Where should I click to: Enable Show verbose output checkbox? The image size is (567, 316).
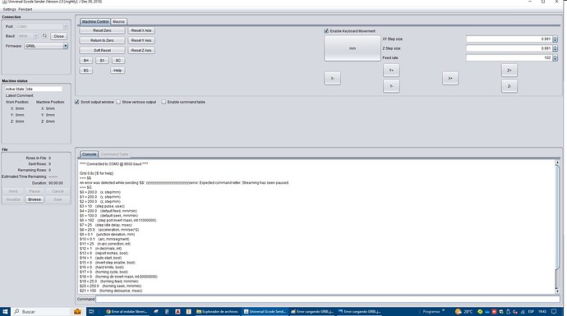pos(118,103)
